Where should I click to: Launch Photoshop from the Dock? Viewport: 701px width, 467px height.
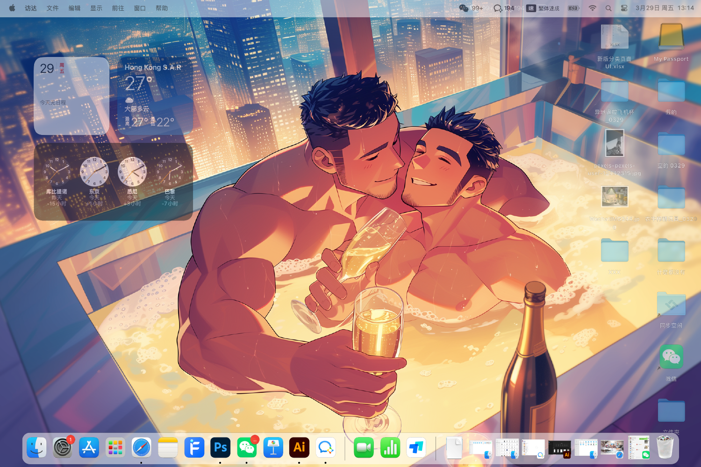(221, 447)
